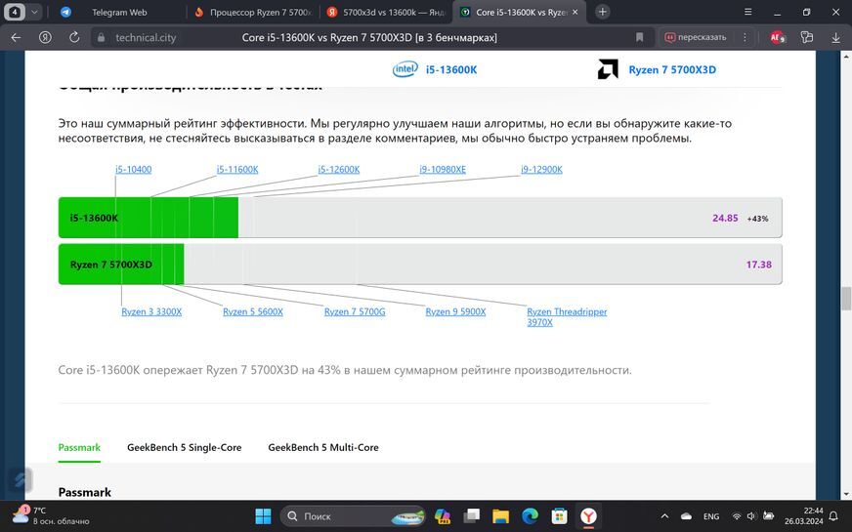Bookmark this page with the bookmark icon
The image size is (852, 532).
[x=640, y=37]
